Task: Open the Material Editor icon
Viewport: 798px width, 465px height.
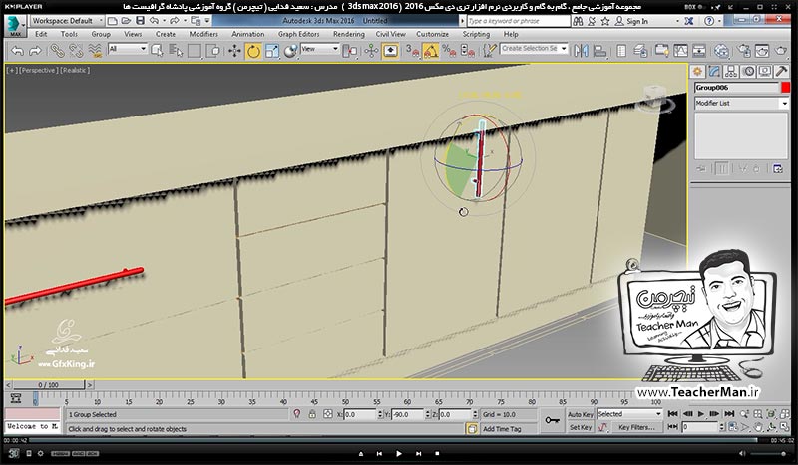Action: point(721,51)
